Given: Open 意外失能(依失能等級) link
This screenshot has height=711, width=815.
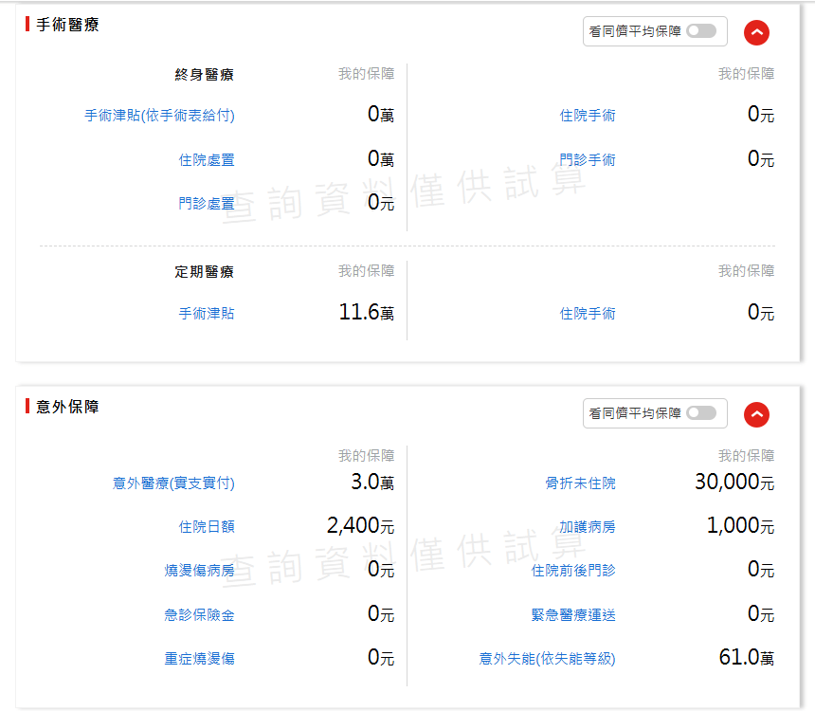Looking at the screenshot, I should 548,659.
